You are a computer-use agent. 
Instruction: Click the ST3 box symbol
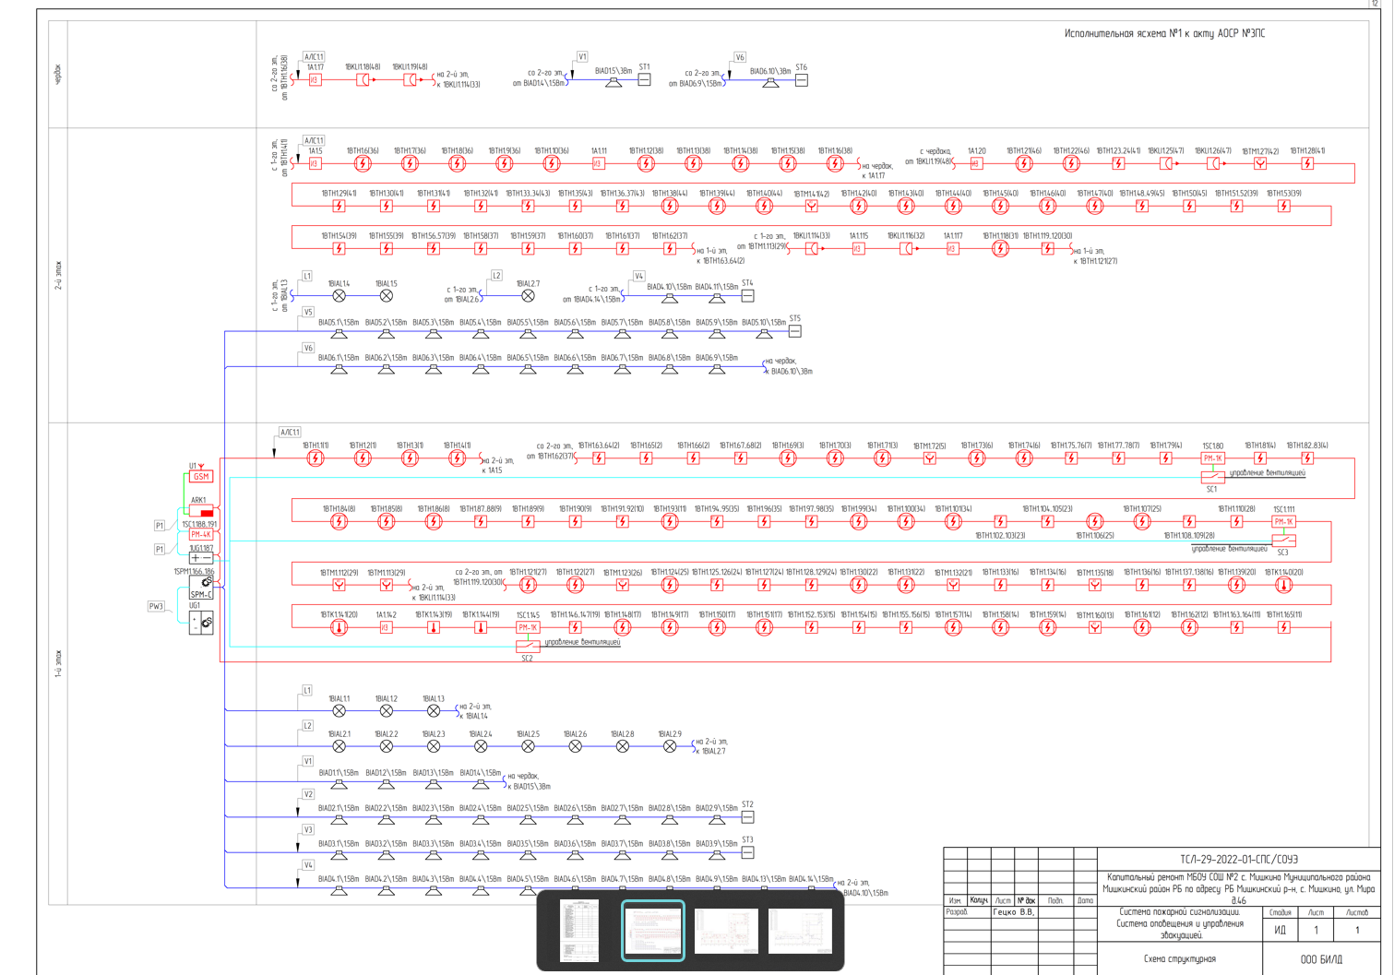click(747, 852)
